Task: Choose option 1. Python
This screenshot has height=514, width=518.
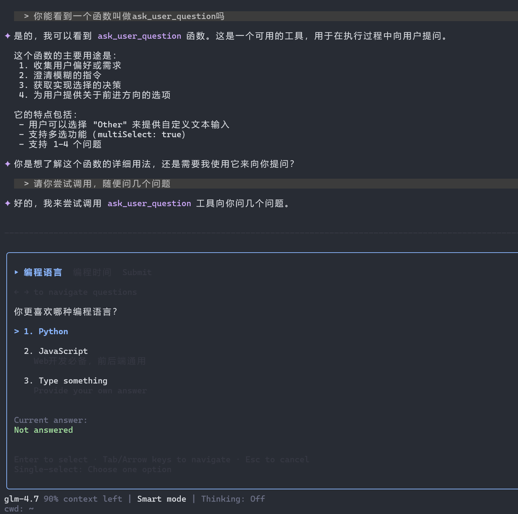Action: tap(53, 331)
